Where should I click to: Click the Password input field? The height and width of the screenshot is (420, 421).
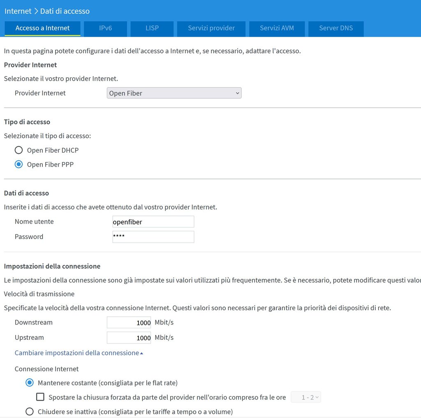[x=153, y=237]
